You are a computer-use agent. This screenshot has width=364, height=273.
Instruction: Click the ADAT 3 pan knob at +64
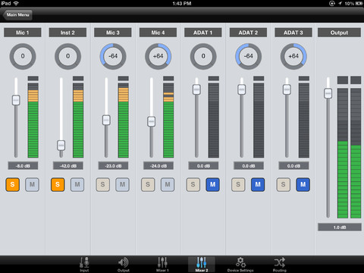coord(293,56)
